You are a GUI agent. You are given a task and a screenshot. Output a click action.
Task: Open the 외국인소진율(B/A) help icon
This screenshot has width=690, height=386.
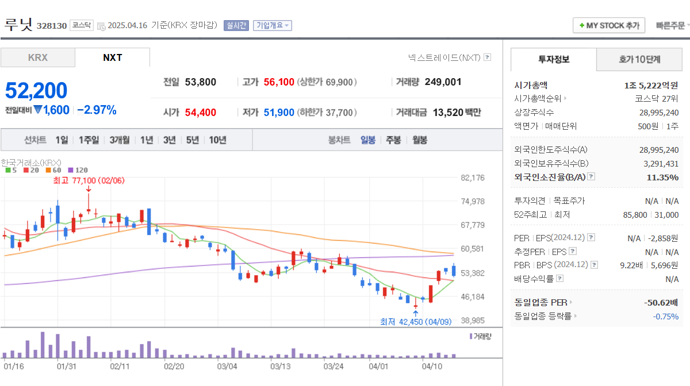[x=591, y=177]
